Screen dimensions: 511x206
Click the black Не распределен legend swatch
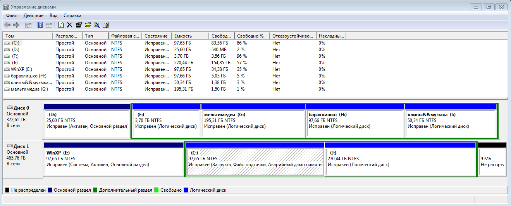click(x=7, y=190)
